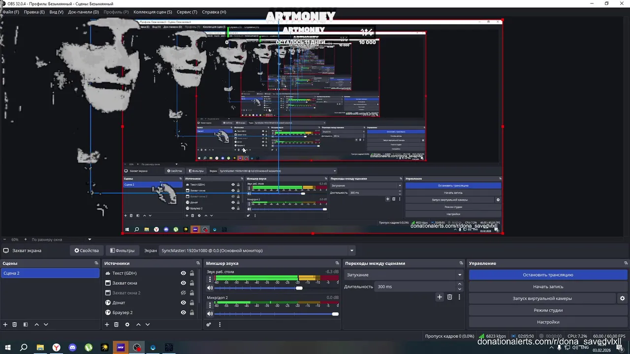Delete selected source with the trash icon
This screenshot has height=354, width=630.
tap(116, 324)
